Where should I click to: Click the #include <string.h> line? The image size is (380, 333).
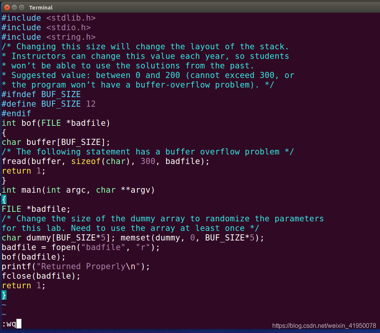49,37
